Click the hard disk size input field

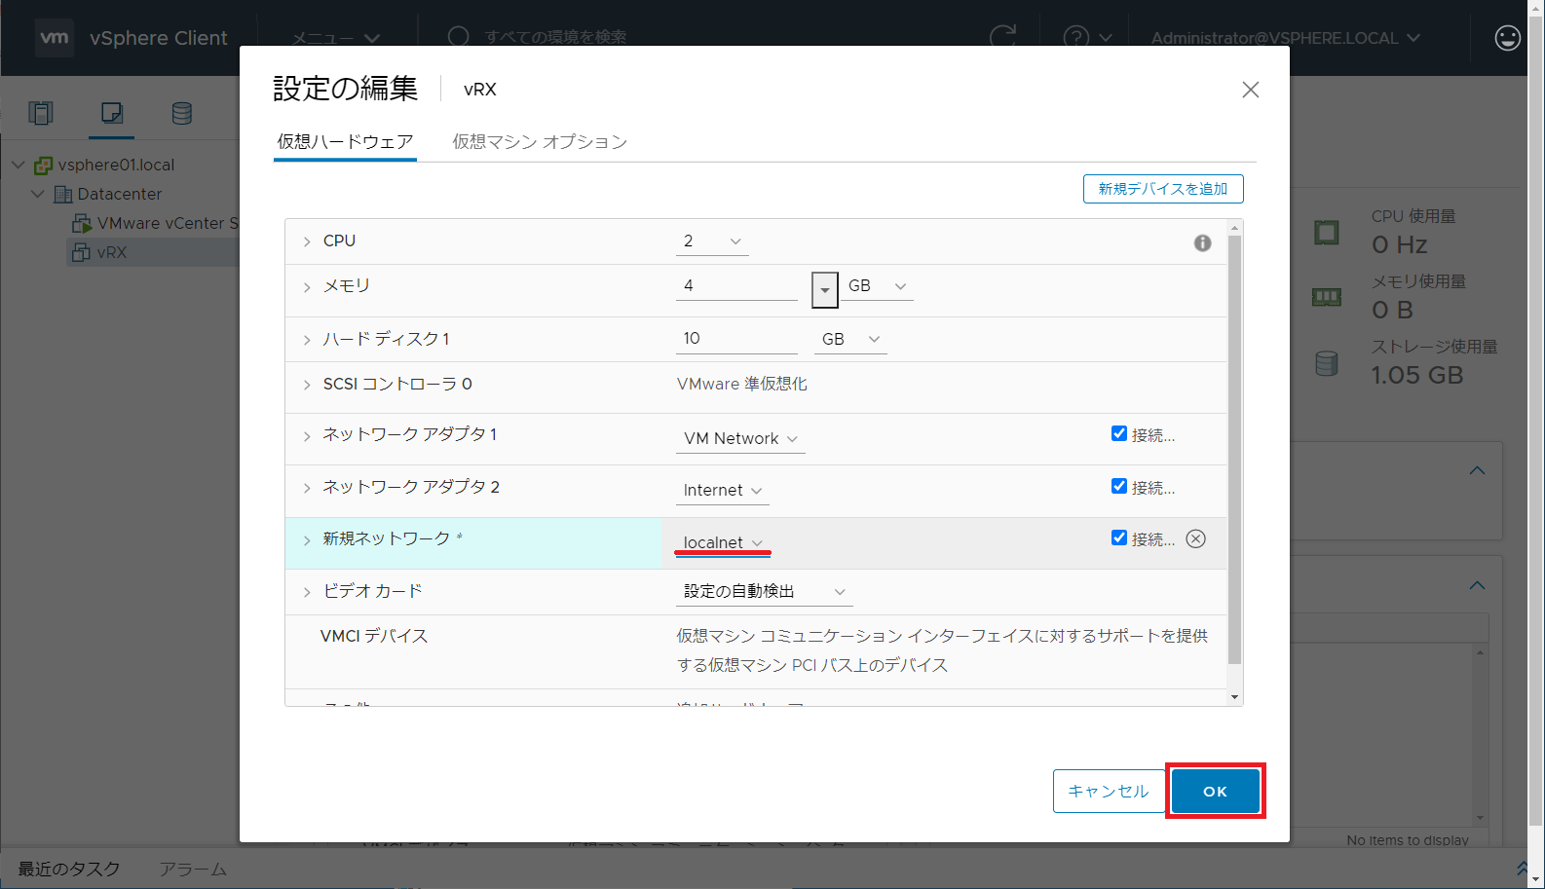[x=736, y=339]
